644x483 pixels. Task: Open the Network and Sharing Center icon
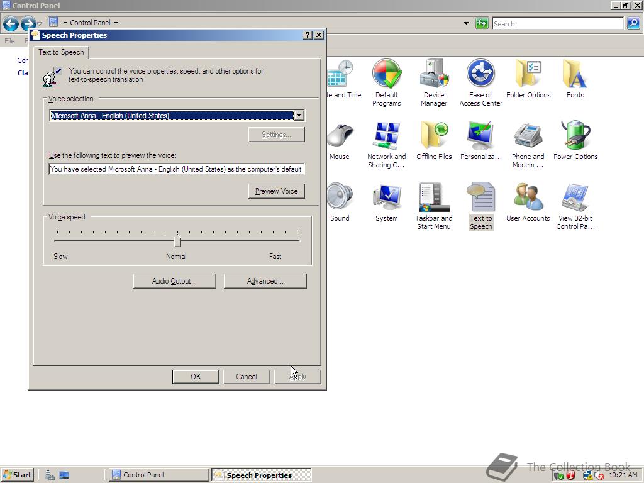387,145
